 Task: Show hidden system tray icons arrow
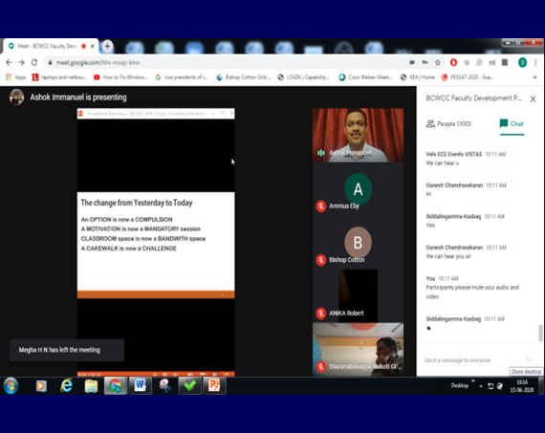[481, 386]
